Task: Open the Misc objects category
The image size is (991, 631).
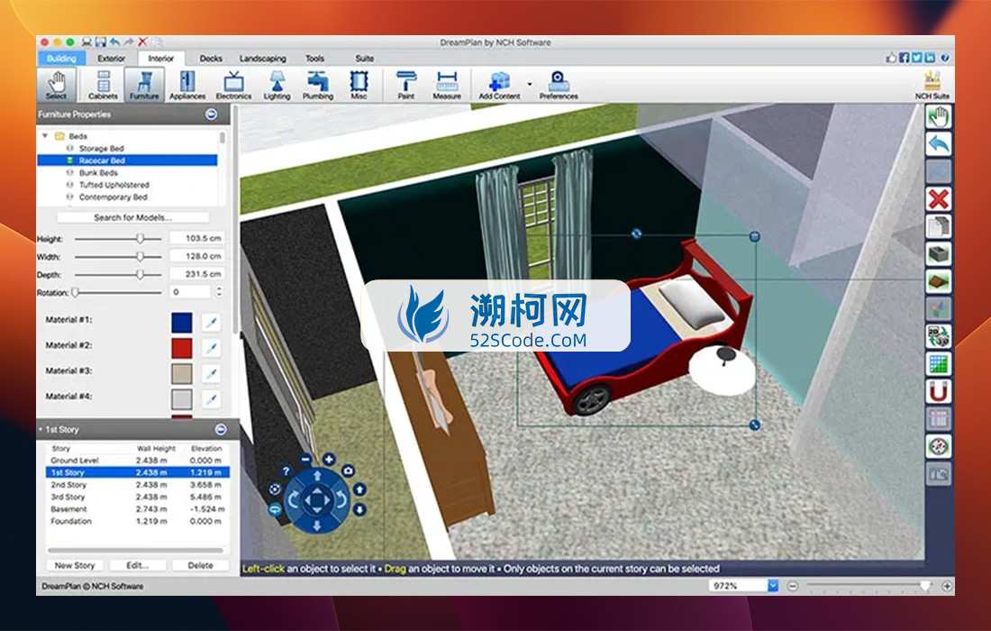Action: coord(359,85)
